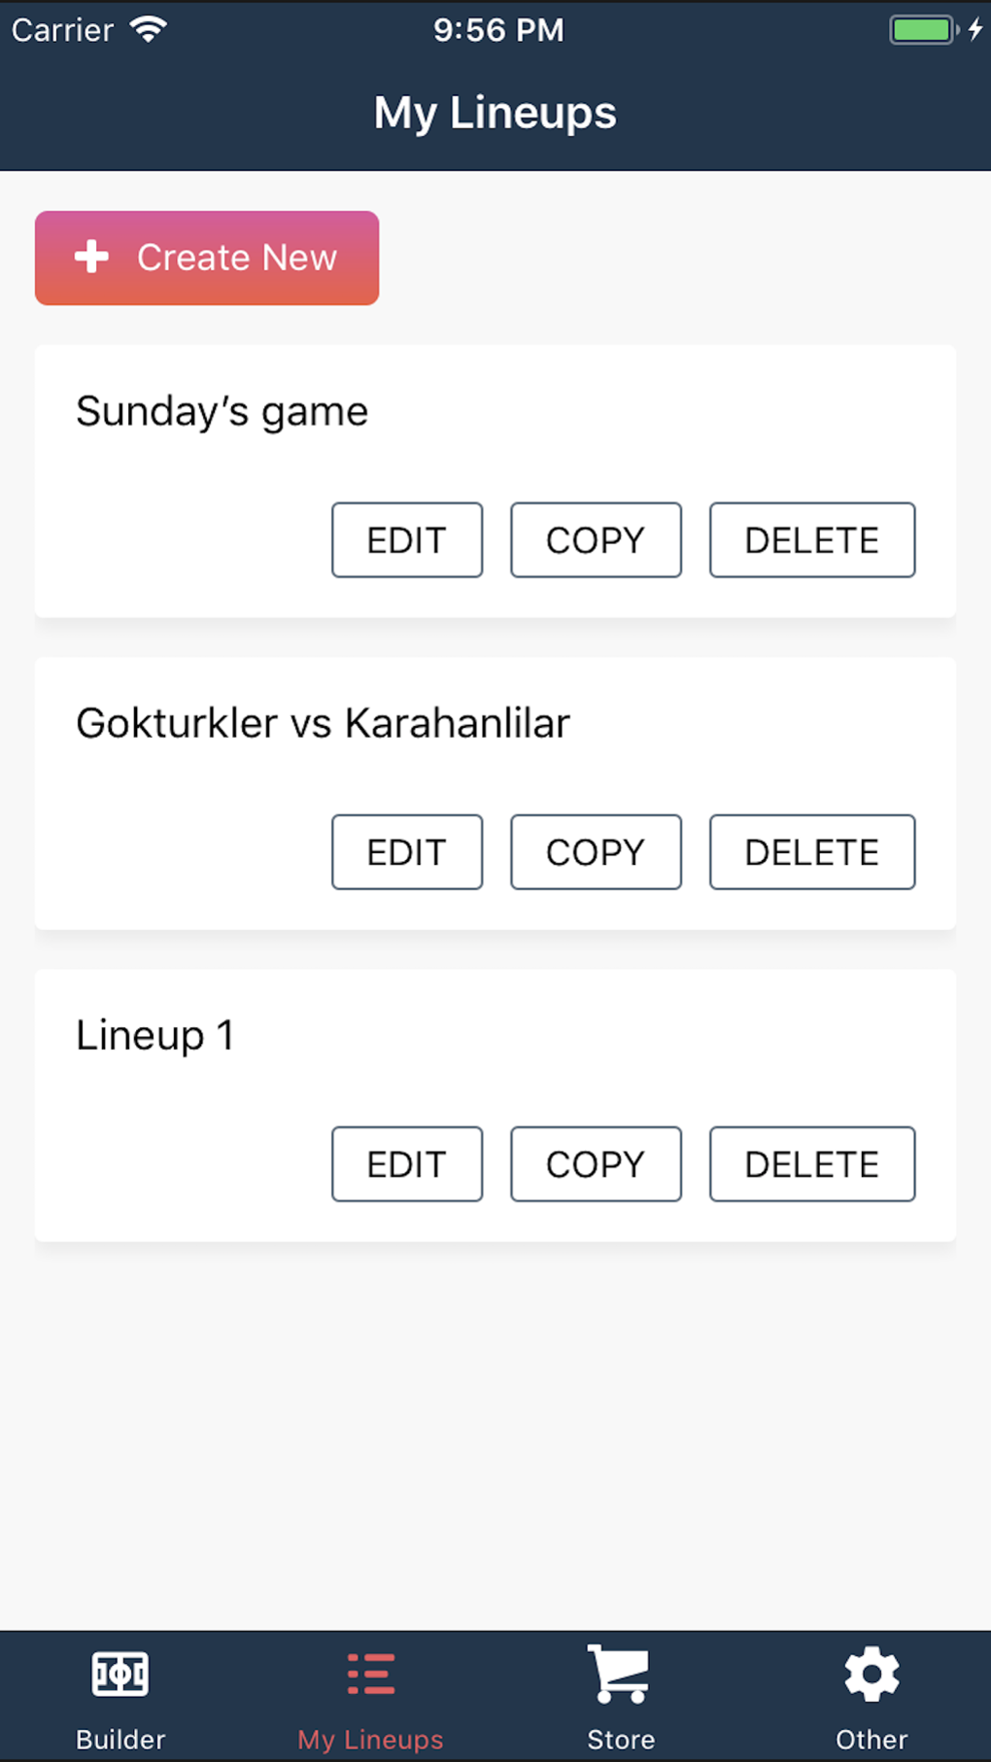Edit the Lineup 1 entry
The image size is (991, 1762).
point(407,1164)
